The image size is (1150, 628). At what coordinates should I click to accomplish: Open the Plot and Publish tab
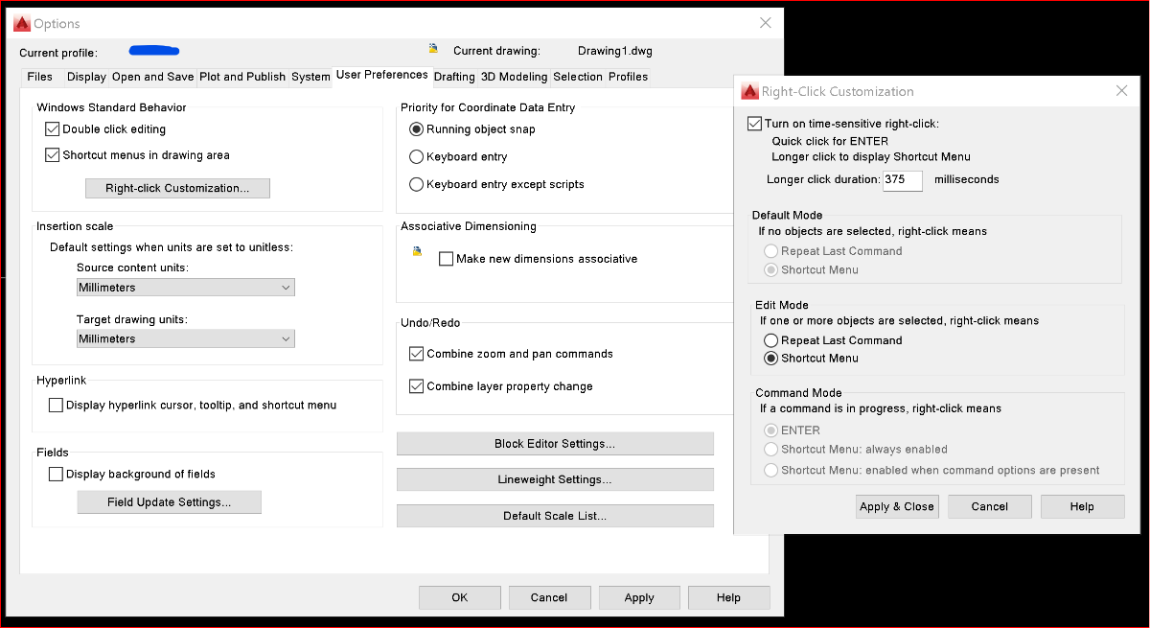[x=242, y=77]
